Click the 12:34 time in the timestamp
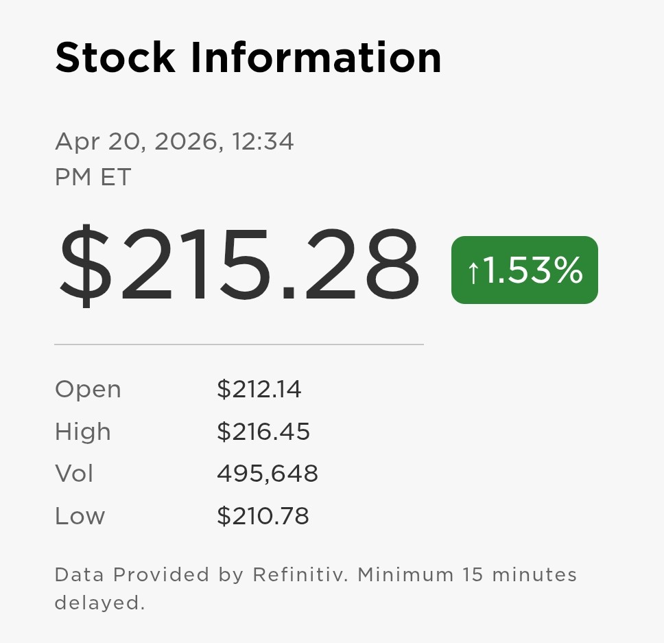The width and height of the screenshot is (664, 643). pos(263,141)
